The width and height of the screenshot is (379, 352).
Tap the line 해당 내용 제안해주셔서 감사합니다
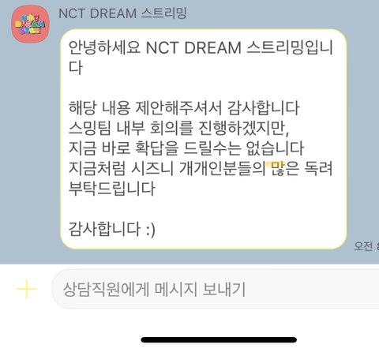coord(184,108)
